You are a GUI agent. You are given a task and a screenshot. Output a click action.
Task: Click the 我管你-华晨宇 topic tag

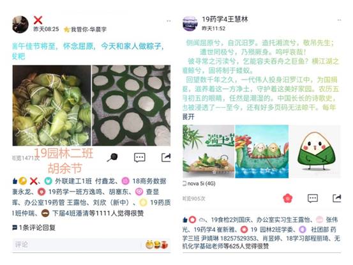click(x=86, y=29)
